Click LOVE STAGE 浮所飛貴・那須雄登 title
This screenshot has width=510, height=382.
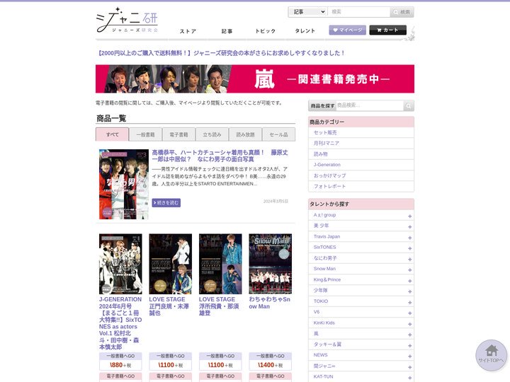tap(219, 306)
